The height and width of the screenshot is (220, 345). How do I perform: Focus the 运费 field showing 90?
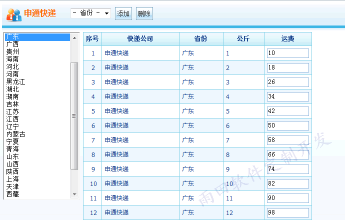[288, 198]
